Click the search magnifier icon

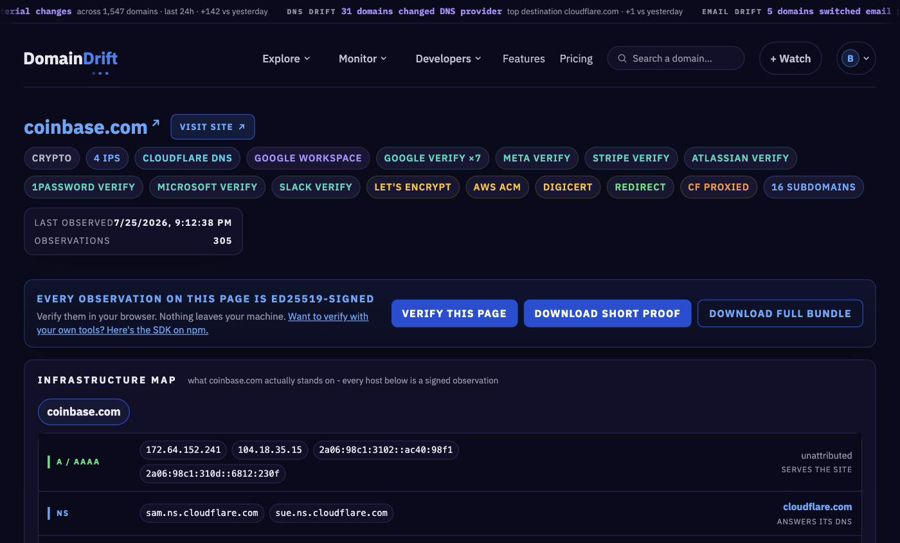[622, 59]
